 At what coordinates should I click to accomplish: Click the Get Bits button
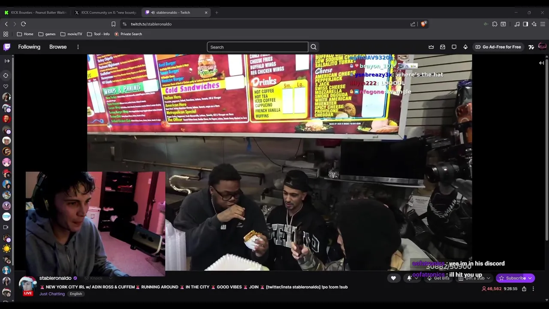click(438, 278)
